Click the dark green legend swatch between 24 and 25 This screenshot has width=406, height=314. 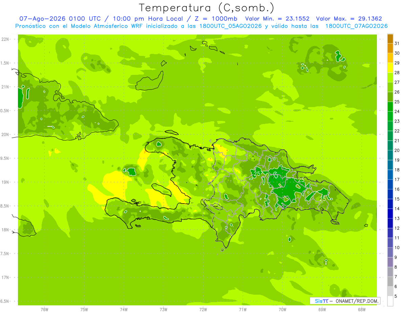390,107
